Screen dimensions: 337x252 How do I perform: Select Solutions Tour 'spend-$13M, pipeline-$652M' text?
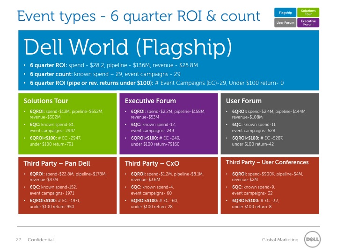[x=74, y=112]
